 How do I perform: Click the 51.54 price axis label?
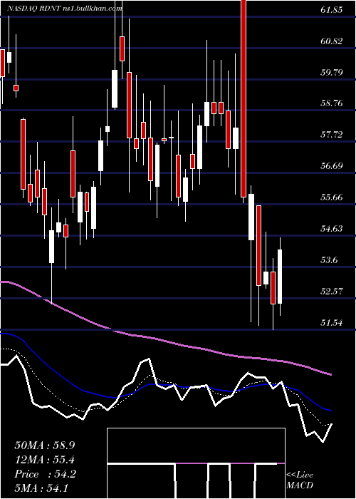click(x=332, y=323)
